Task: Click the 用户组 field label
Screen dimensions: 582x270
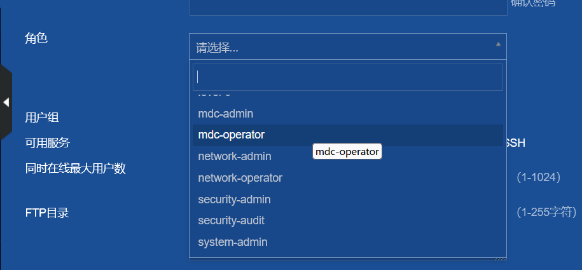Action: click(x=42, y=118)
